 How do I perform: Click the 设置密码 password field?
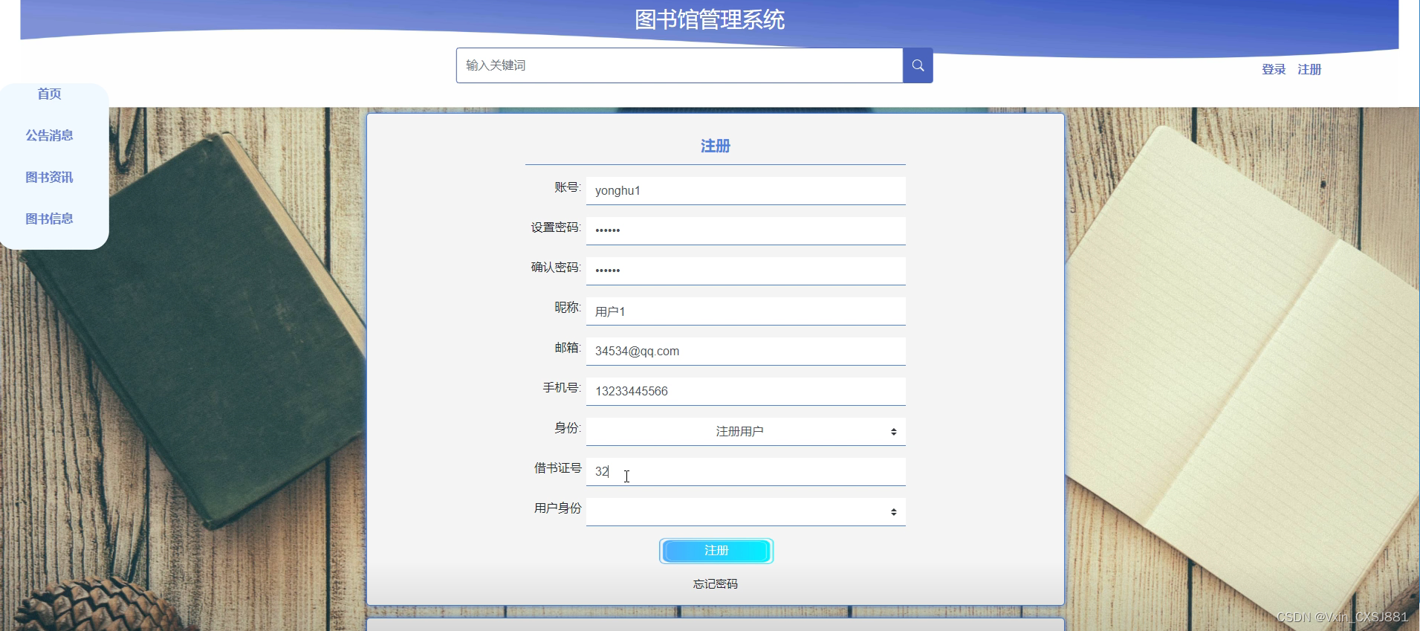point(745,230)
